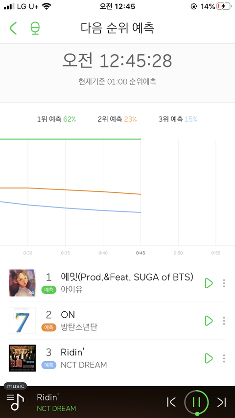The height and width of the screenshot is (418, 235).
Task: Select the 1위 예측 62% legend
Action: (57, 119)
